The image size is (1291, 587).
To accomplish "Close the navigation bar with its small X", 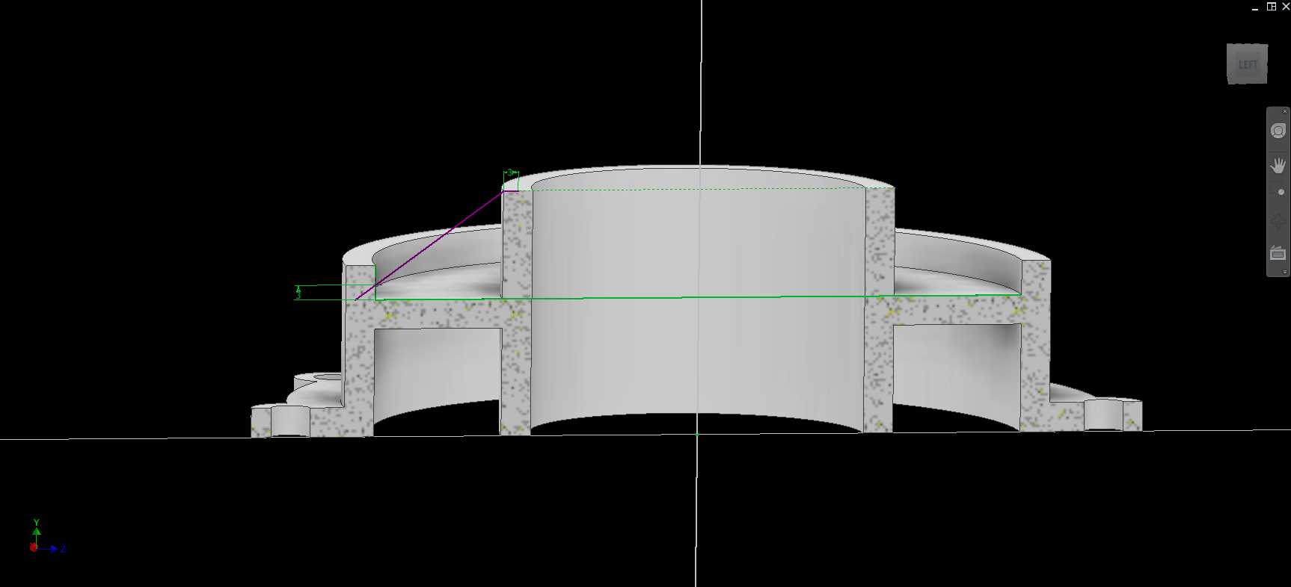I will click(1285, 111).
